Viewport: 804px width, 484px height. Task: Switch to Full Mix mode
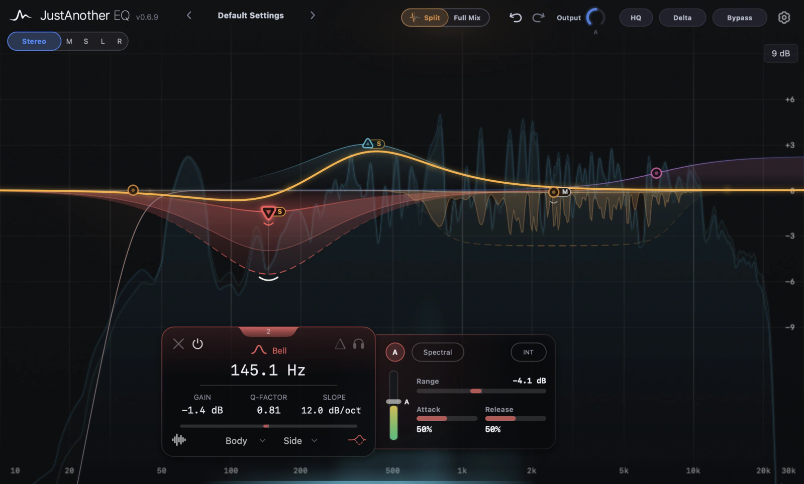tap(467, 18)
